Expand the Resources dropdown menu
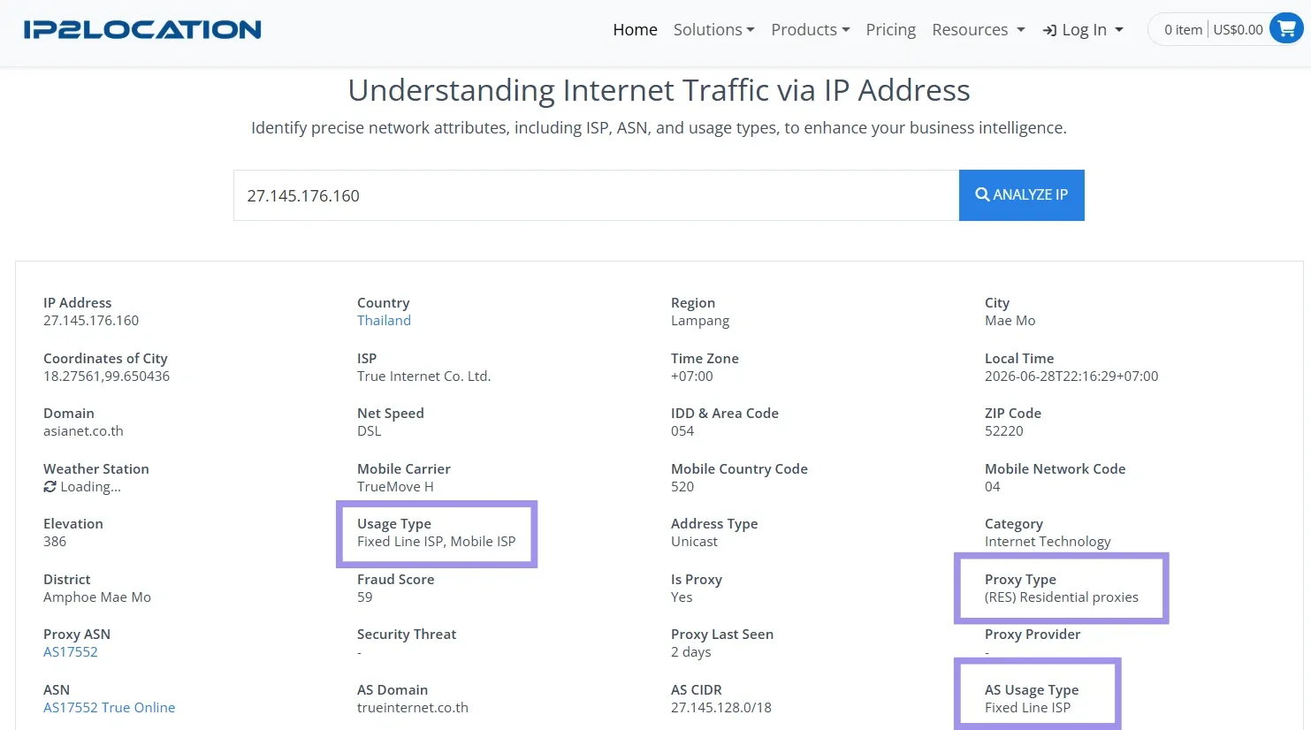The image size is (1311, 730). [x=978, y=29]
